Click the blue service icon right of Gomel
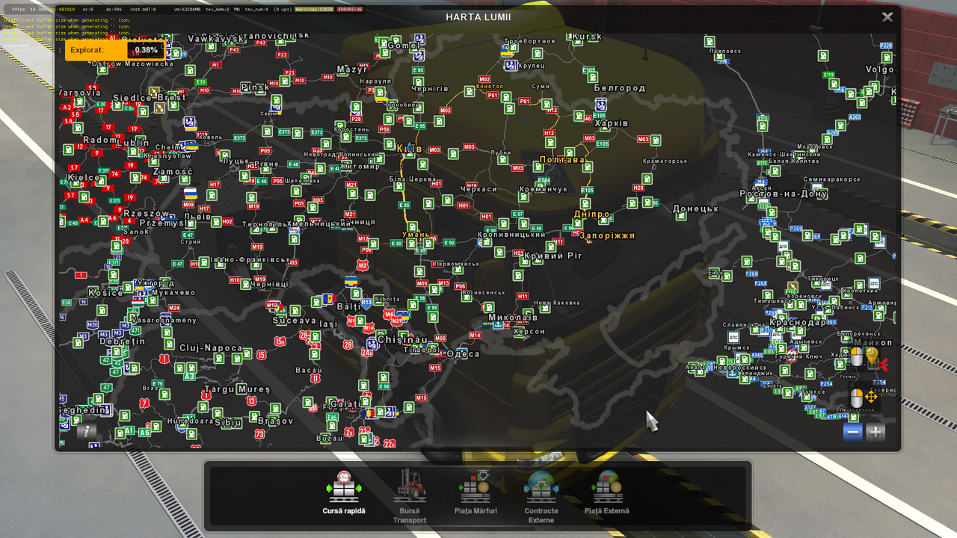This screenshot has height=538, width=957. pos(420,37)
